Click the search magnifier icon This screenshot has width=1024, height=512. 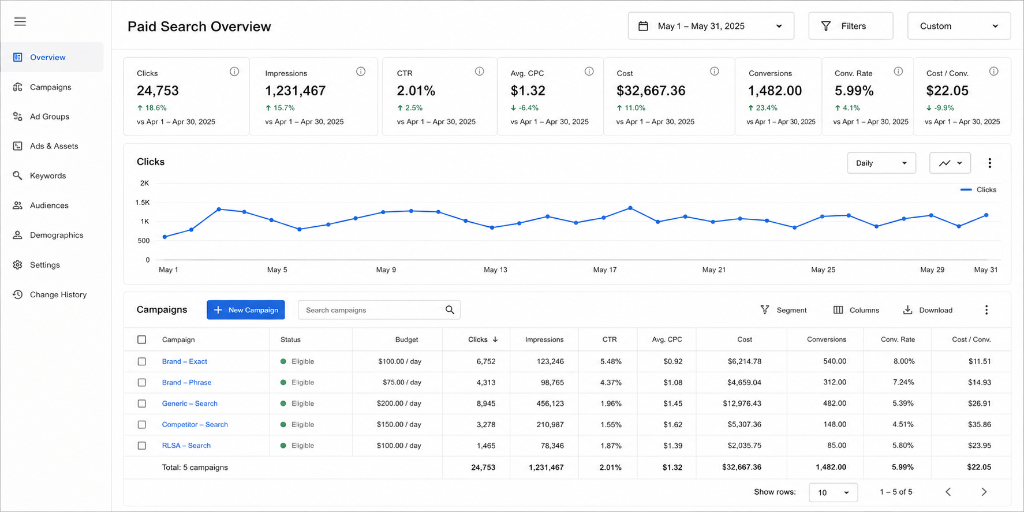pos(450,310)
